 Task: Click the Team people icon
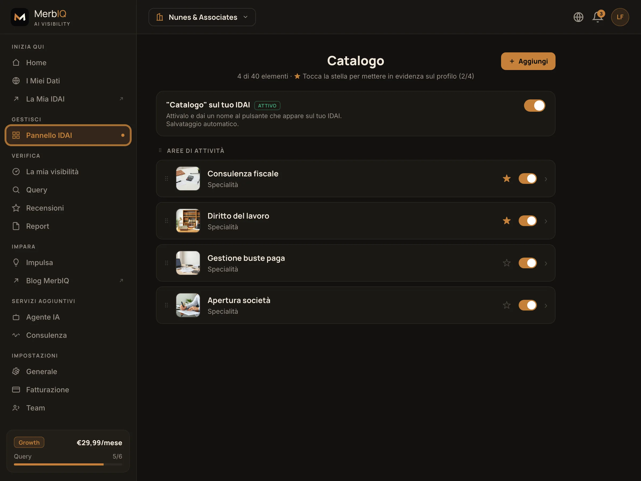click(x=16, y=408)
